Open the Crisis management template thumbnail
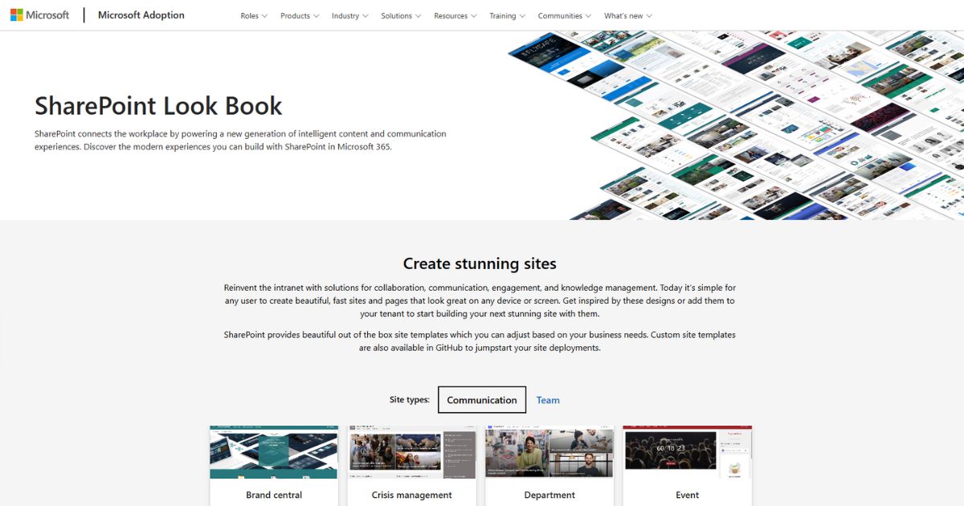The width and height of the screenshot is (964, 506). (x=411, y=452)
